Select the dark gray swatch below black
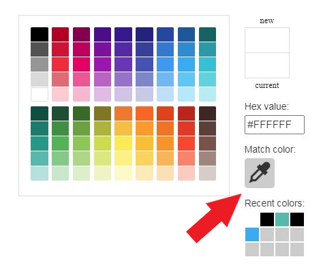Screen dimensions: 323x274 point(40,49)
